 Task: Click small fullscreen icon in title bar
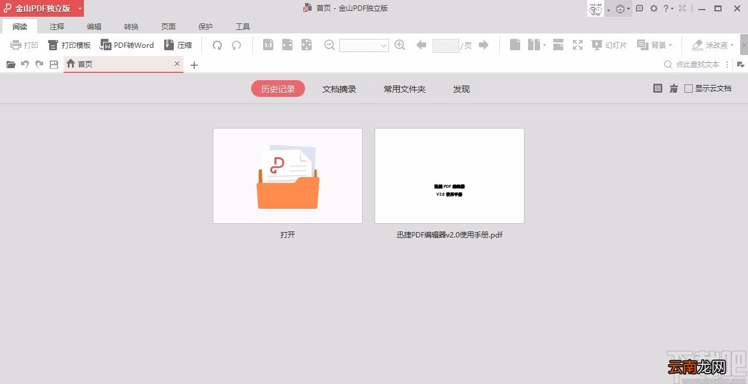(682, 8)
